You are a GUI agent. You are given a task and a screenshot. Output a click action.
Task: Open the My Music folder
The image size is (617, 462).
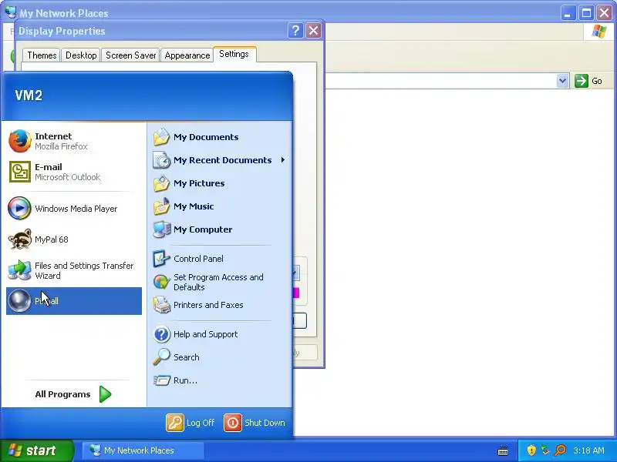(x=220, y=206)
